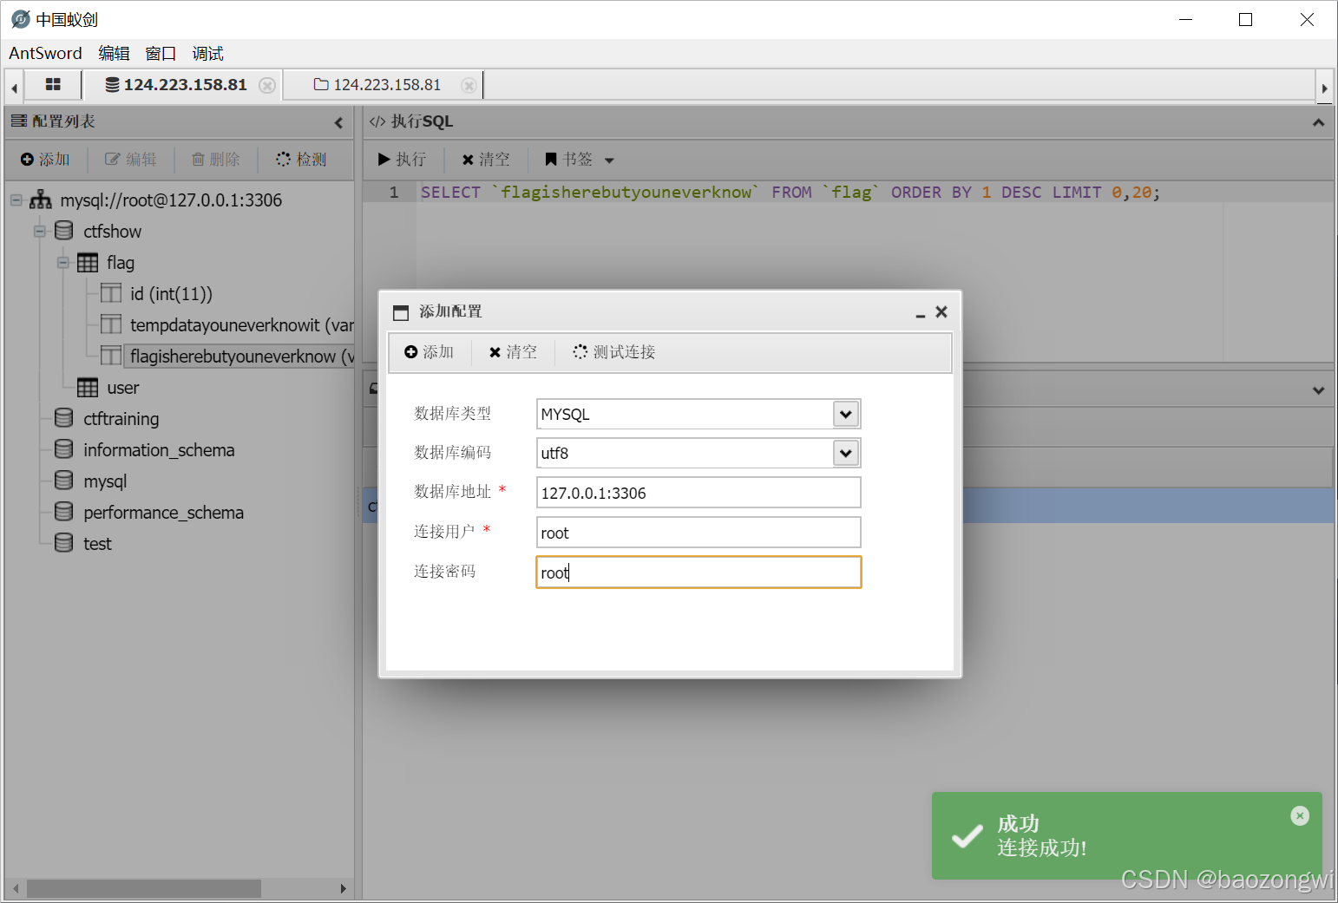This screenshot has height=903, width=1338.
Task: Click the user table icon
Action: [88, 387]
